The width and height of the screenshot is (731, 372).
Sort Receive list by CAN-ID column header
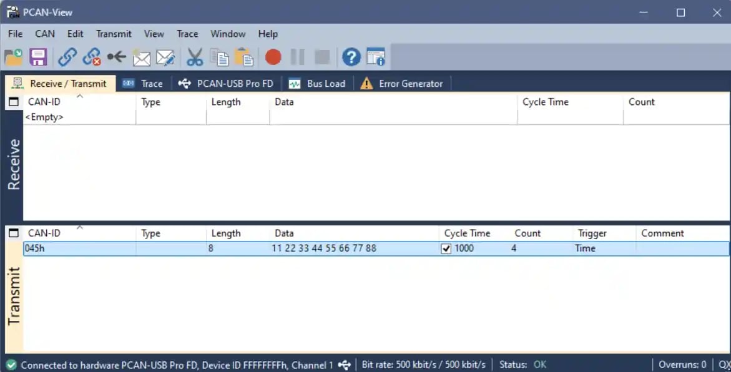pyautogui.click(x=79, y=102)
